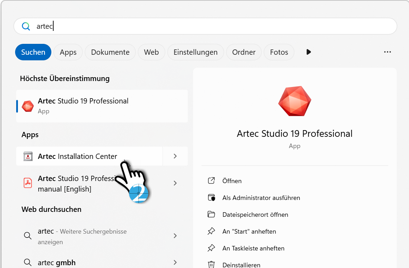This screenshot has width=409, height=268.
Task: Expand the 'artec' web result chevron
Action: [175, 236]
